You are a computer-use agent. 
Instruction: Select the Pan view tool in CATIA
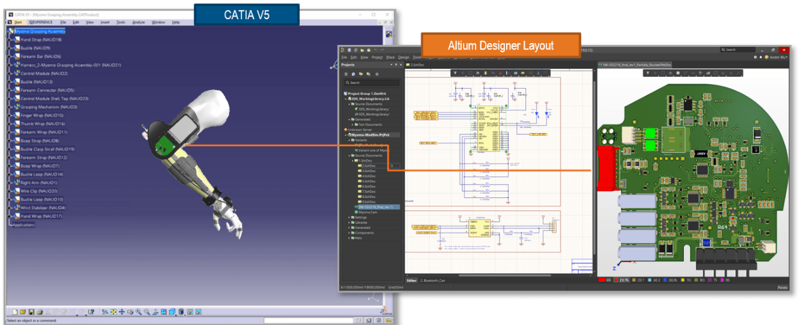(x=121, y=312)
